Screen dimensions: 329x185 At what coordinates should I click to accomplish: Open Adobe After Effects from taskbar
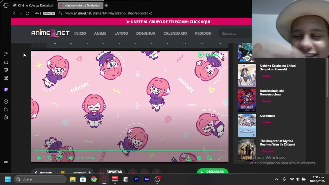147,179
